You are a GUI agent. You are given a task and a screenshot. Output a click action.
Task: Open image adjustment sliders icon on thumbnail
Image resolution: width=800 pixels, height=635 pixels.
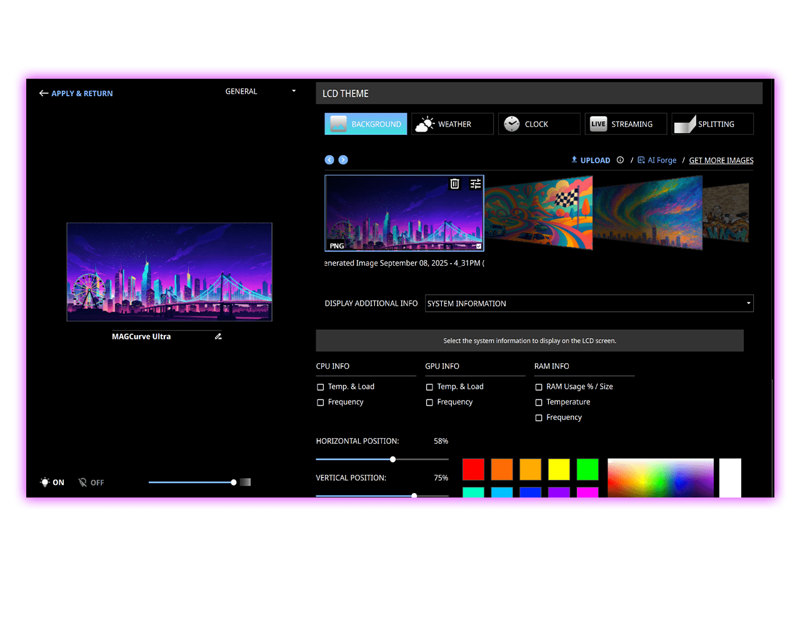click(476, 184)
